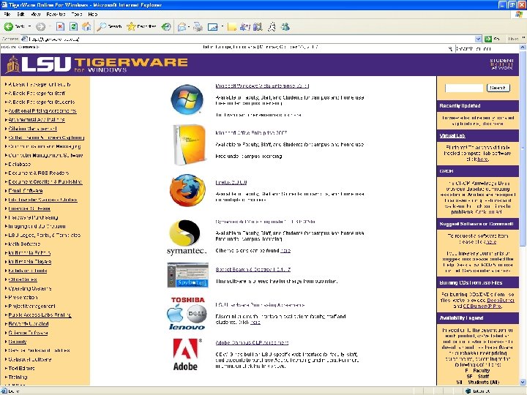Click the Toshiba Apple Dell Lenovo logos image
Image resolution: width=527 pixels, height=395 pixels.
point(187,313)
